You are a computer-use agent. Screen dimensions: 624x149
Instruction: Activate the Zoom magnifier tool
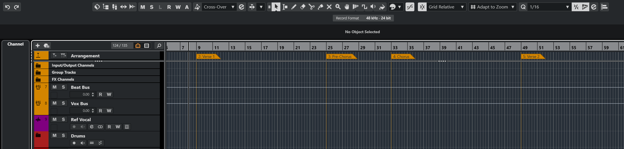click(x=338, y=7)
